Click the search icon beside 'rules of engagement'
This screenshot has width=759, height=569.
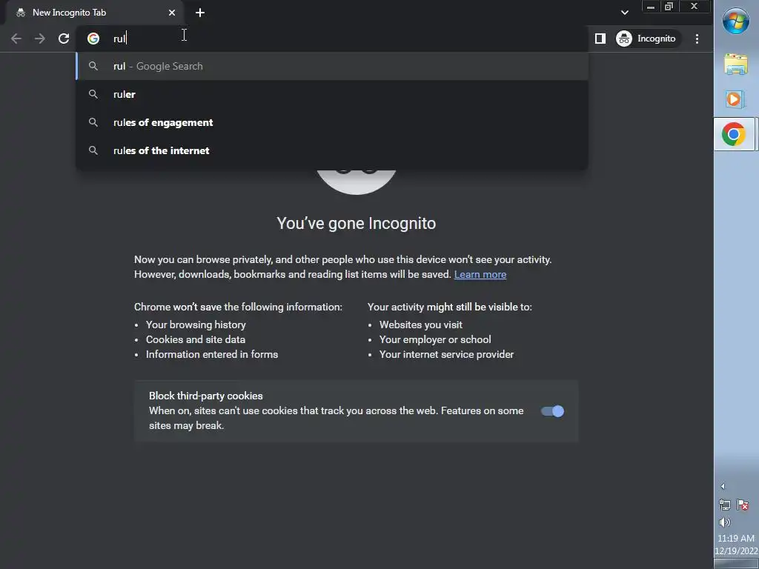pos(93,122)
